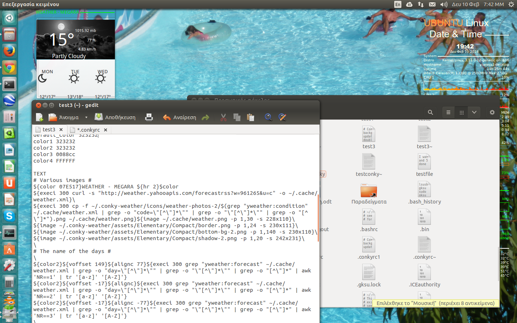Image resolution: width=517 pixels, height=323 pixels.
Task: Open Find and Replace tool
Action: point(282,117)
